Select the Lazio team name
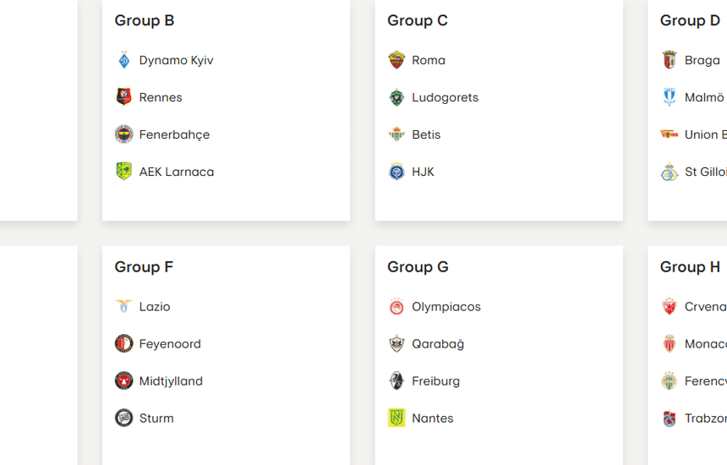This screenshot has width=727, height=465. point(155,307)
